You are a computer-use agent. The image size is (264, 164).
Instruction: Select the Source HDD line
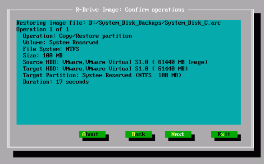click(x=115, y=62)
